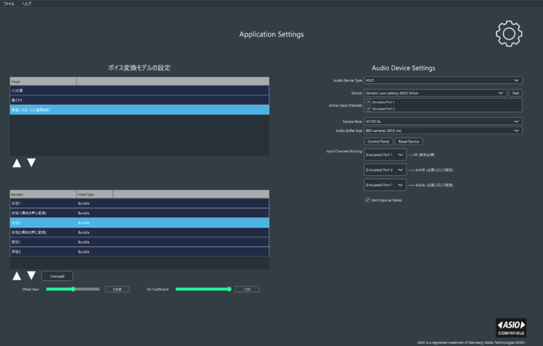Open the ヘルプ menu
The width and height of the screenshot is (543, 346).
point(26,4)
